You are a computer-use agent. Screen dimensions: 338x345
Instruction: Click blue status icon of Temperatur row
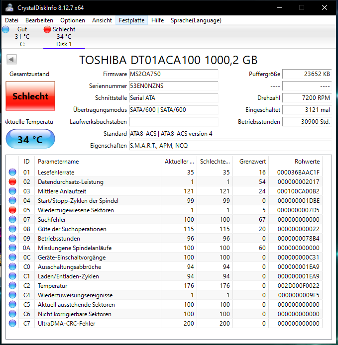click(12, 285)
